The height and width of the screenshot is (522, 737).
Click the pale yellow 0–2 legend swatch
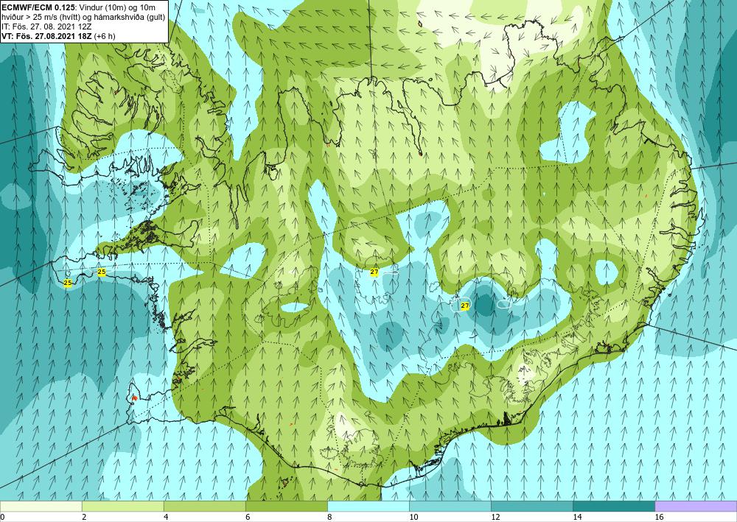41,506
